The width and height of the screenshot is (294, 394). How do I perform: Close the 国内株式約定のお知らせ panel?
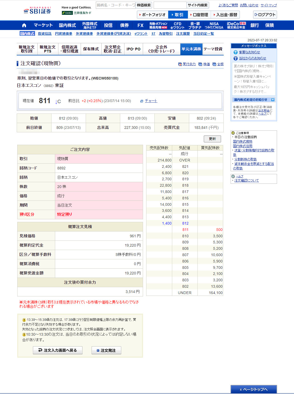(x=273, y=100)
